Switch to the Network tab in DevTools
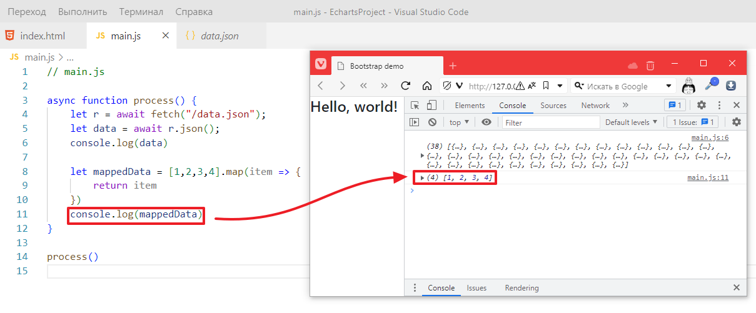 tap(595, 106)
